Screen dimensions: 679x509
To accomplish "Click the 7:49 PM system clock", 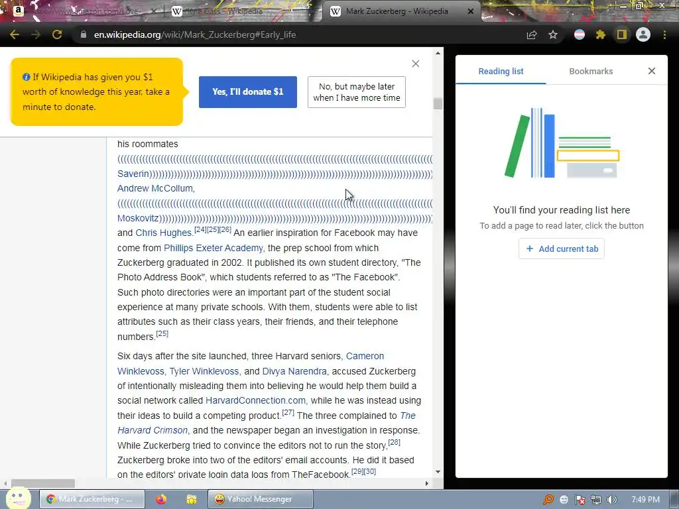I will tap(645, 500).
